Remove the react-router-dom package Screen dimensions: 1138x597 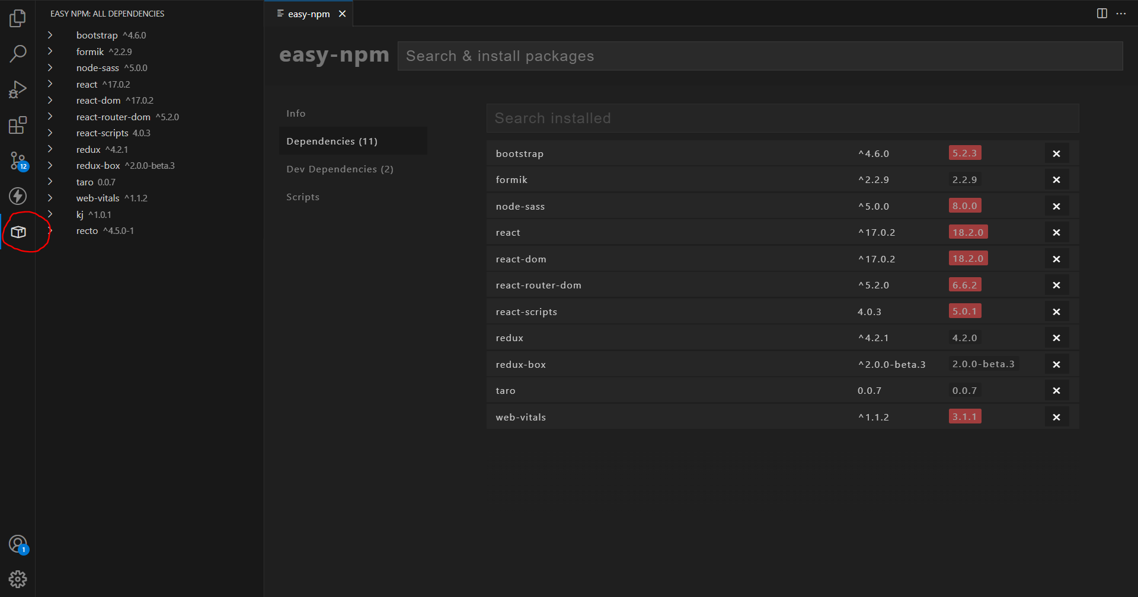pos(1056,285)
